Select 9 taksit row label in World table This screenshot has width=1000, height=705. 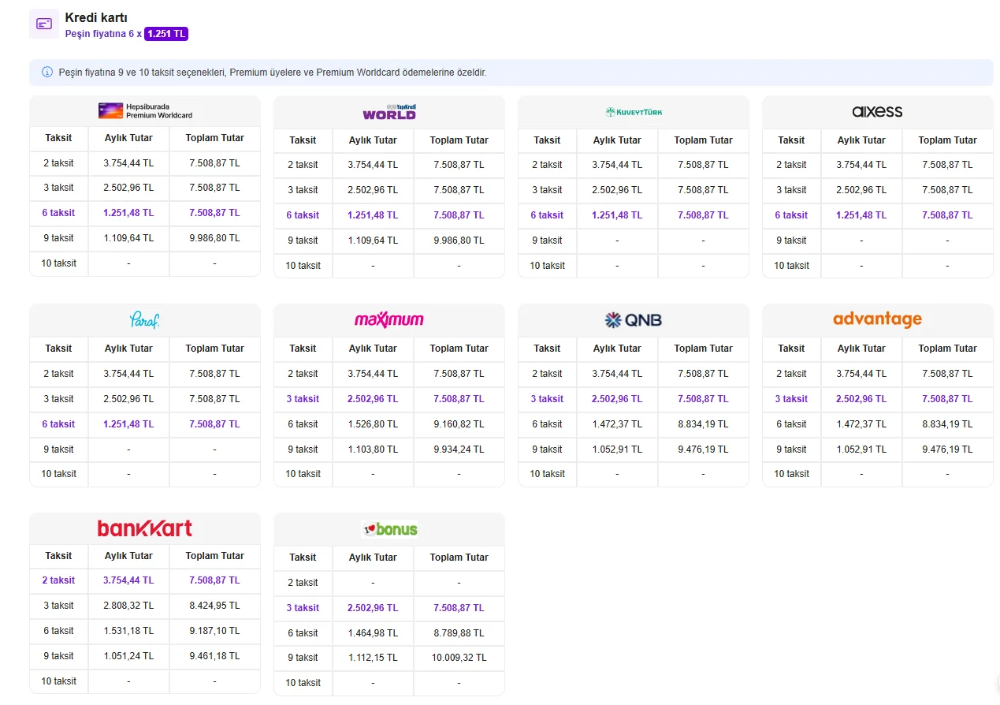coord(303,241)
